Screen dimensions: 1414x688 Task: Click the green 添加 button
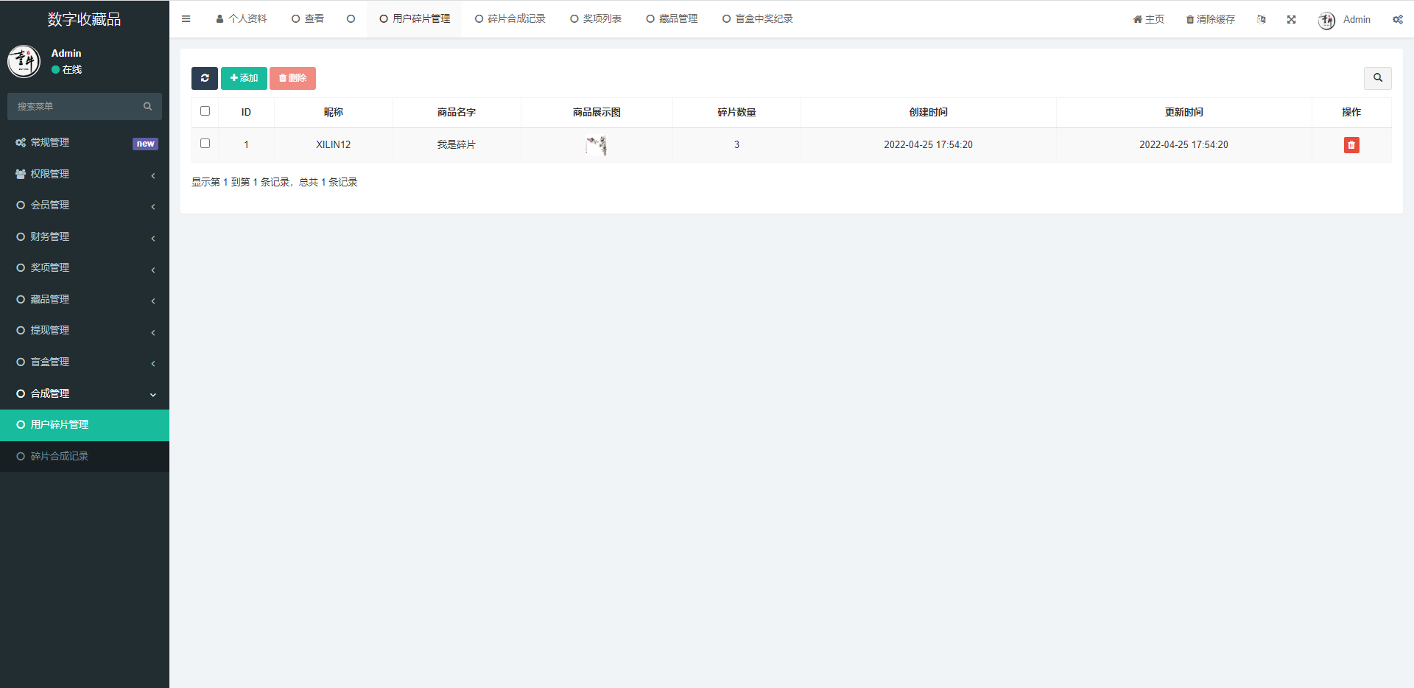click(243, 78)
